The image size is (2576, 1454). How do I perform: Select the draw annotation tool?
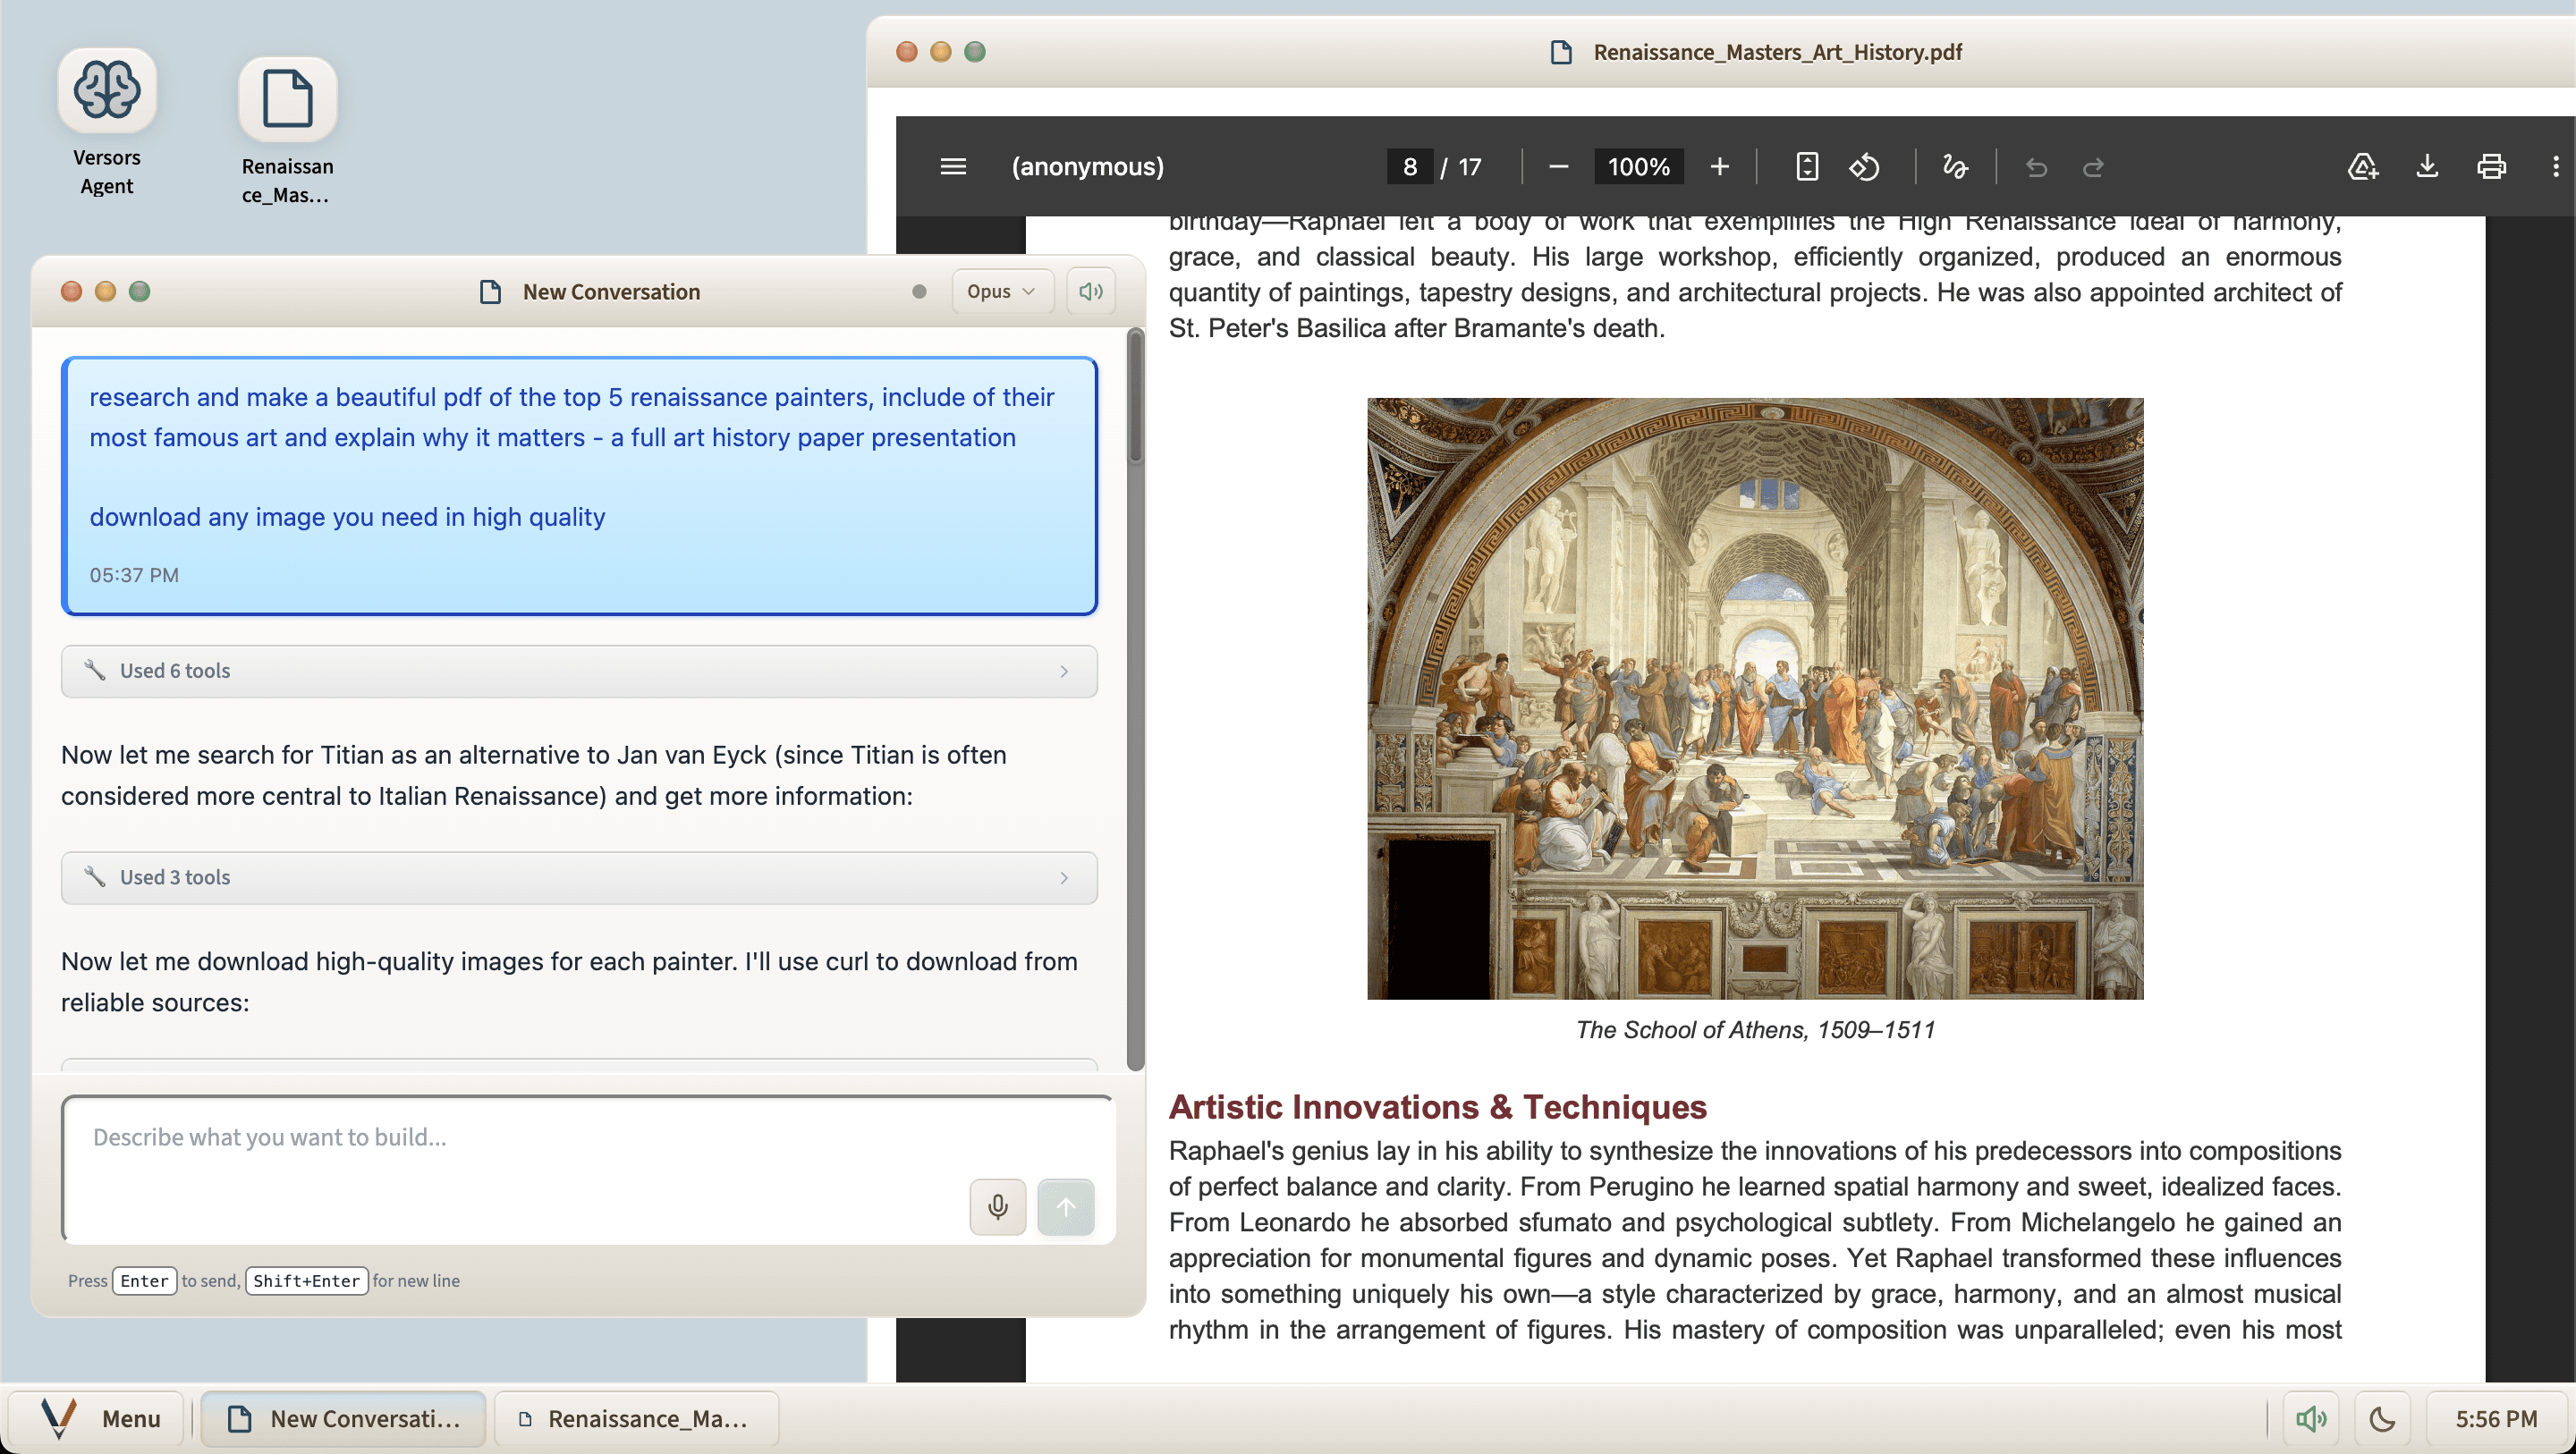1954,166
